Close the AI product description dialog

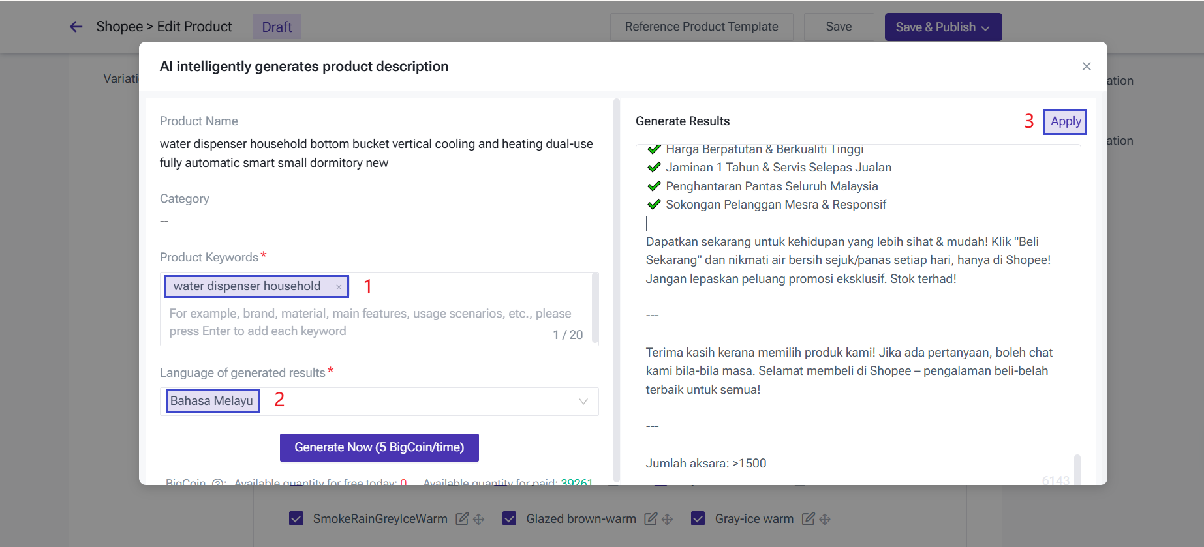pos(1086,67)
